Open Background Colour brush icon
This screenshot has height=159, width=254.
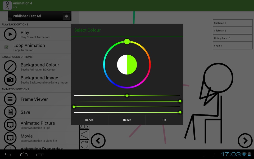point(10,67)
